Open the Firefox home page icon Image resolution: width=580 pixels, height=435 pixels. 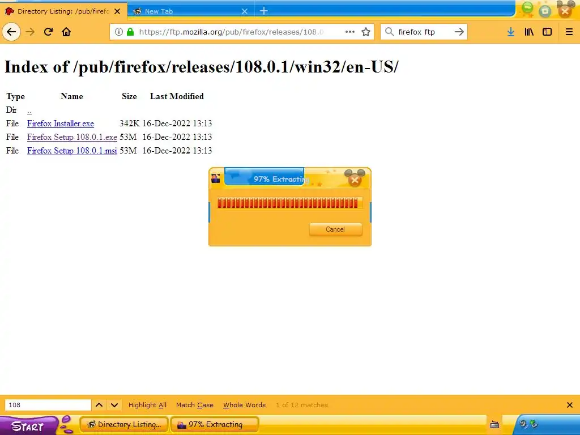coord(66,32)
